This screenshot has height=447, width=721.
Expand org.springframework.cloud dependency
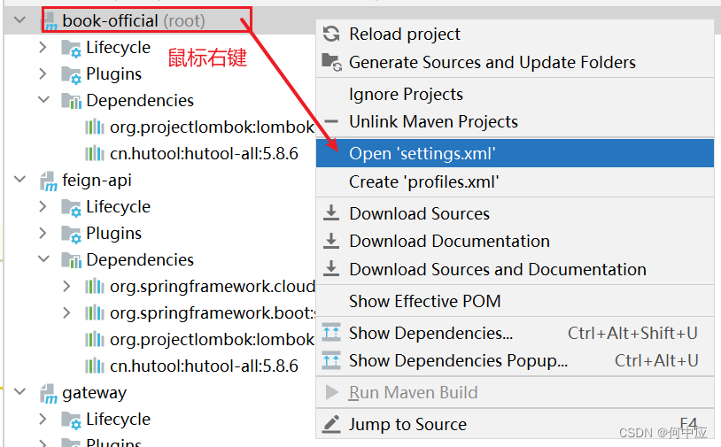(x=66, y=286)
